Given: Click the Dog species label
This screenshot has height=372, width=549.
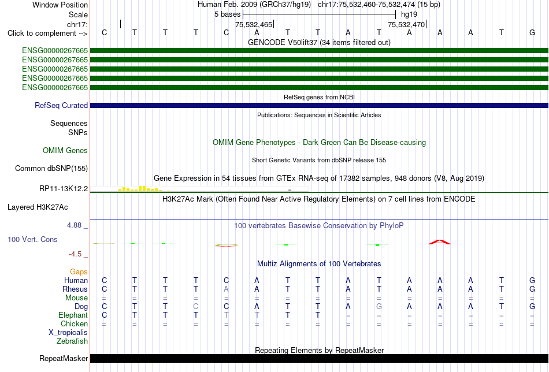Looking at the screenshot, I should [x=81, y=307].
